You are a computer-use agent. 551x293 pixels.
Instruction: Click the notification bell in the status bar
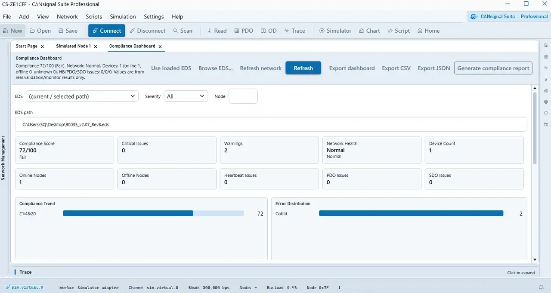coord(542,287)
